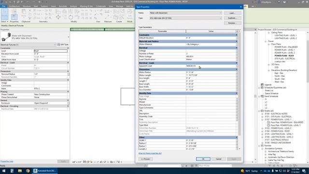309x174 pixels.
Task: Click the Edit Type icon in Properties
Action: 58,44
